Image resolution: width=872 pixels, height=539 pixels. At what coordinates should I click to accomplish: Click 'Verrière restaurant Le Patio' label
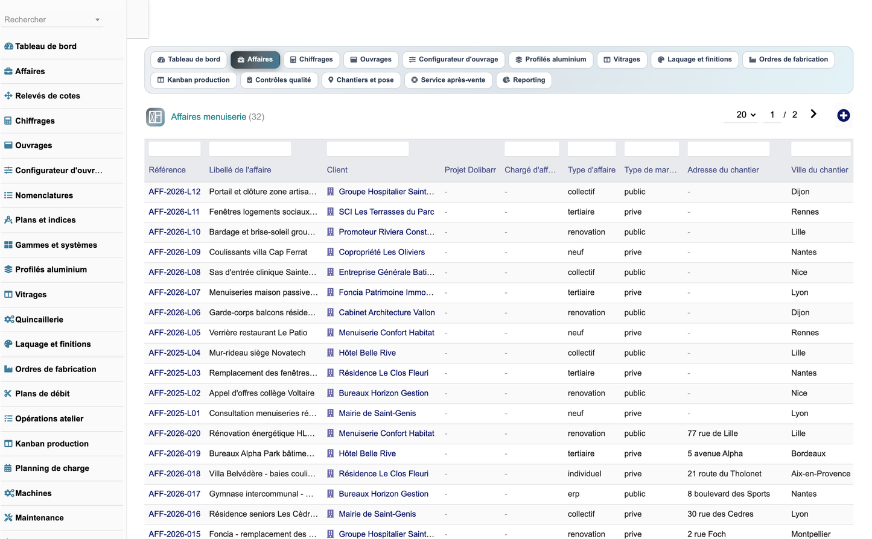258,333
